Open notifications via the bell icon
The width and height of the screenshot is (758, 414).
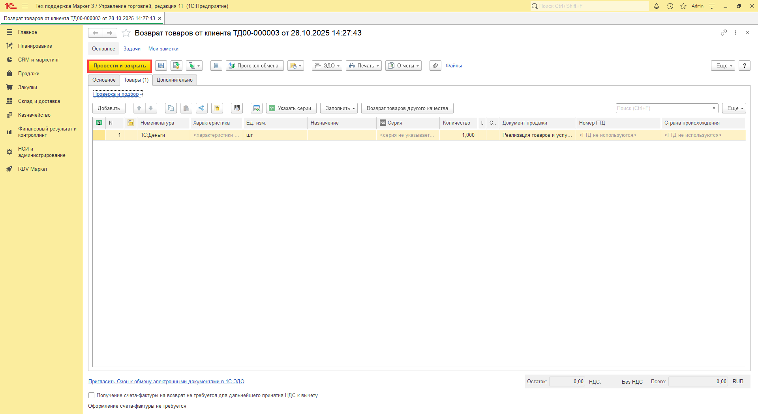pyautogui.click(x=657, y=6)
